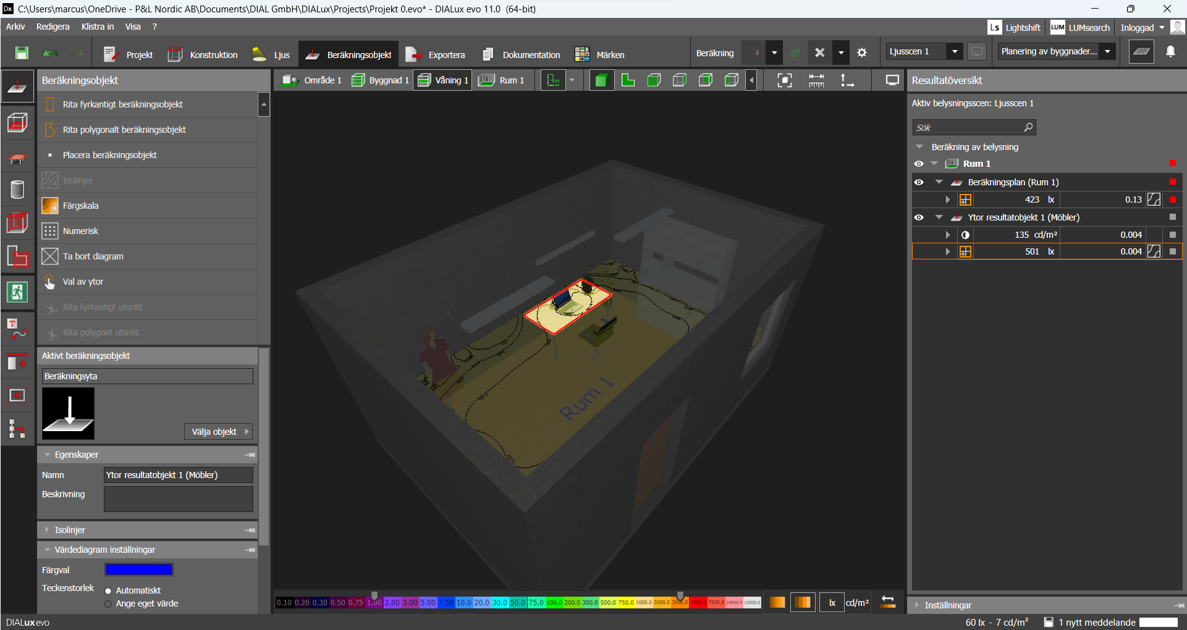Switch to the Konstruktion tab
Viewport: 1187px width, 630px height.
point(203,54)
